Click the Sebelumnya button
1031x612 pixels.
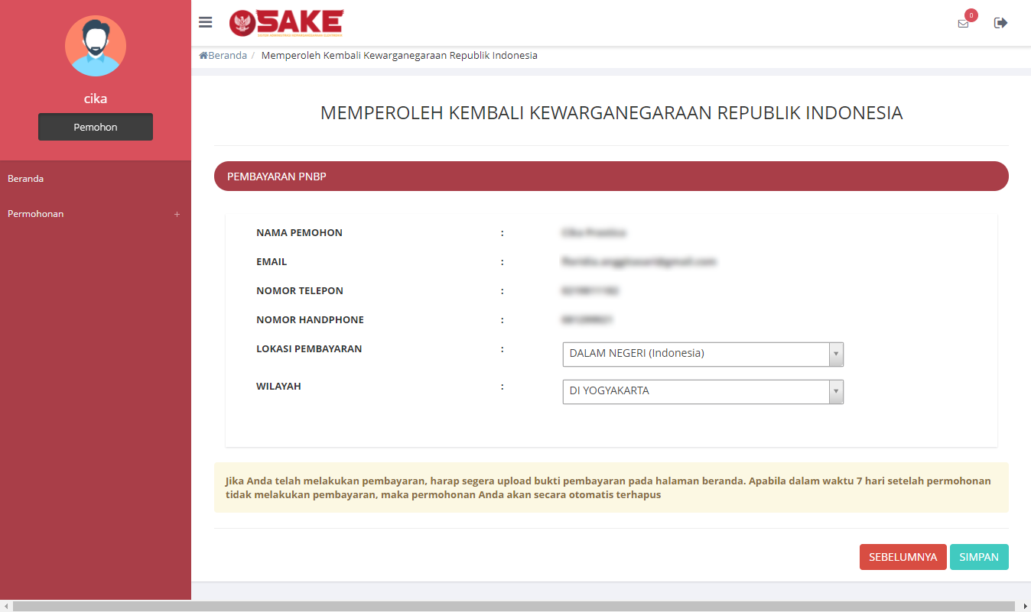pyautogui.click(x=903, y=557)
